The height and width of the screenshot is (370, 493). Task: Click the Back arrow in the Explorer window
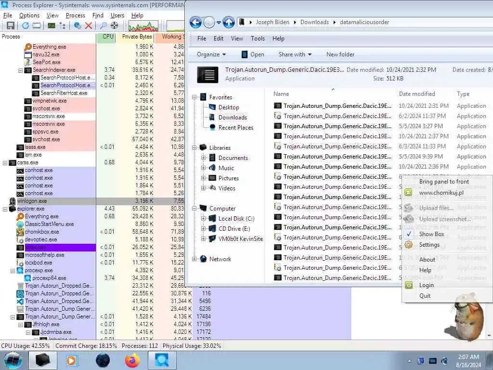195,22
